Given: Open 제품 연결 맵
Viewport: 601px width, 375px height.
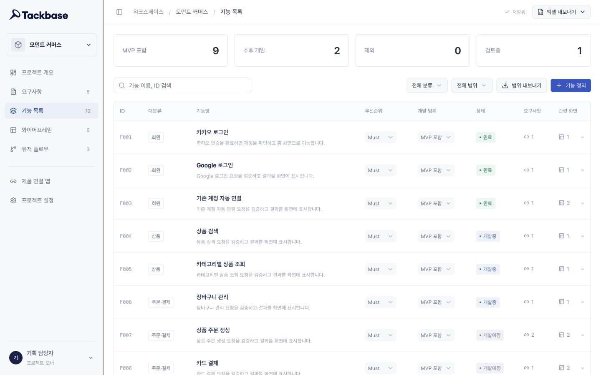Looking at the screenshot, I should [x=51, y=181].
